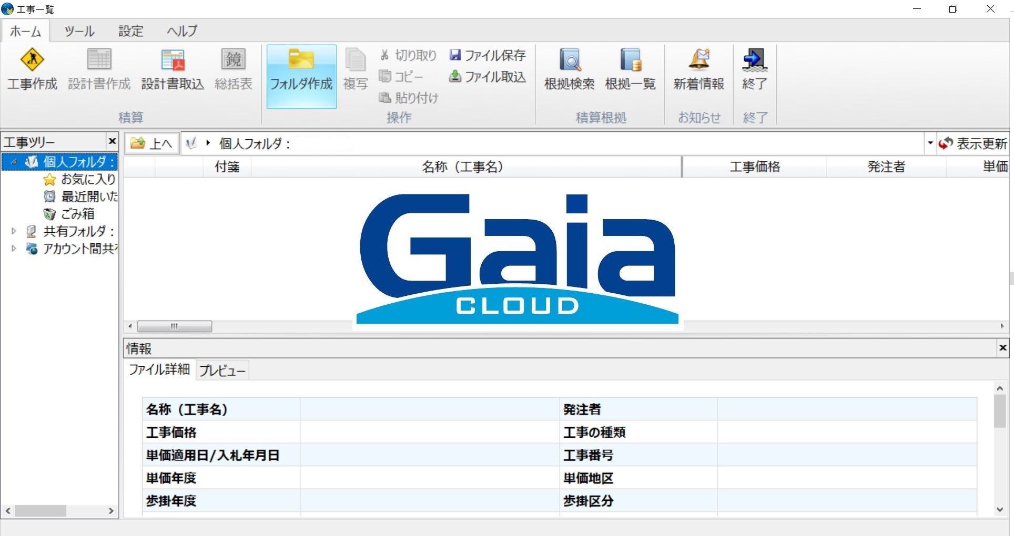1014x536 pixels.
Task: Click the 設計書取込 import design icon
Action: (x=172, y=70)
